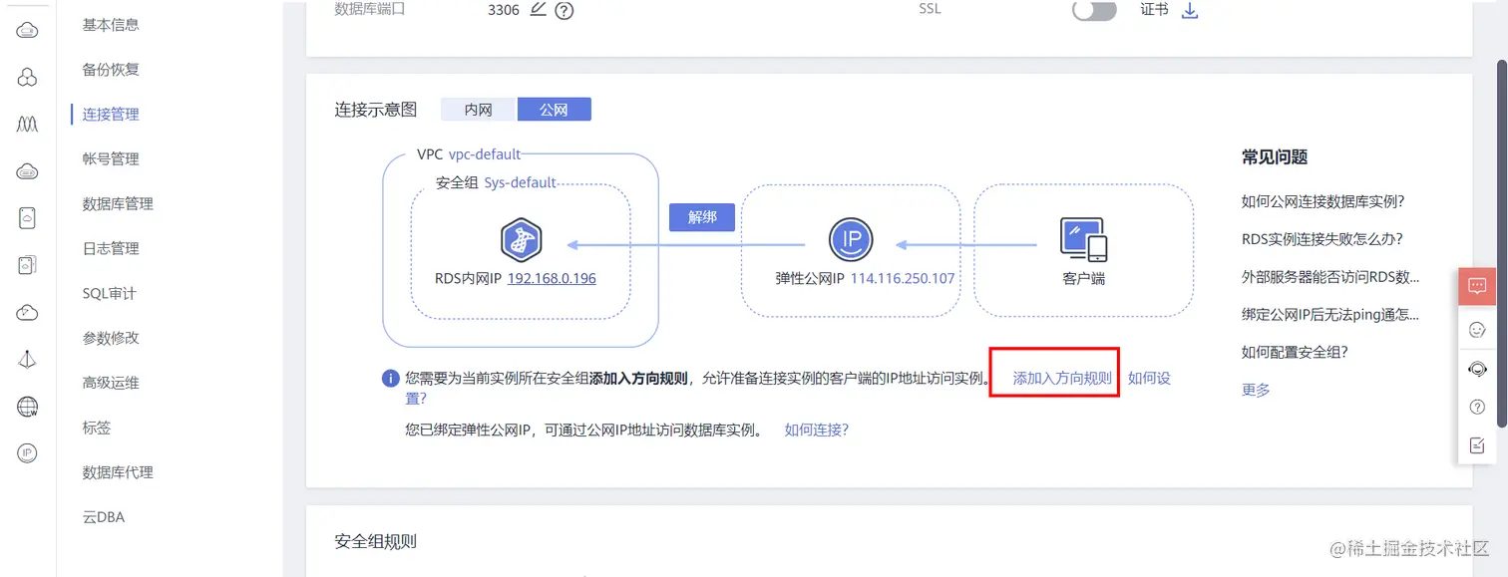Open SQL审计 in the side menu

[x=109, y=293]
